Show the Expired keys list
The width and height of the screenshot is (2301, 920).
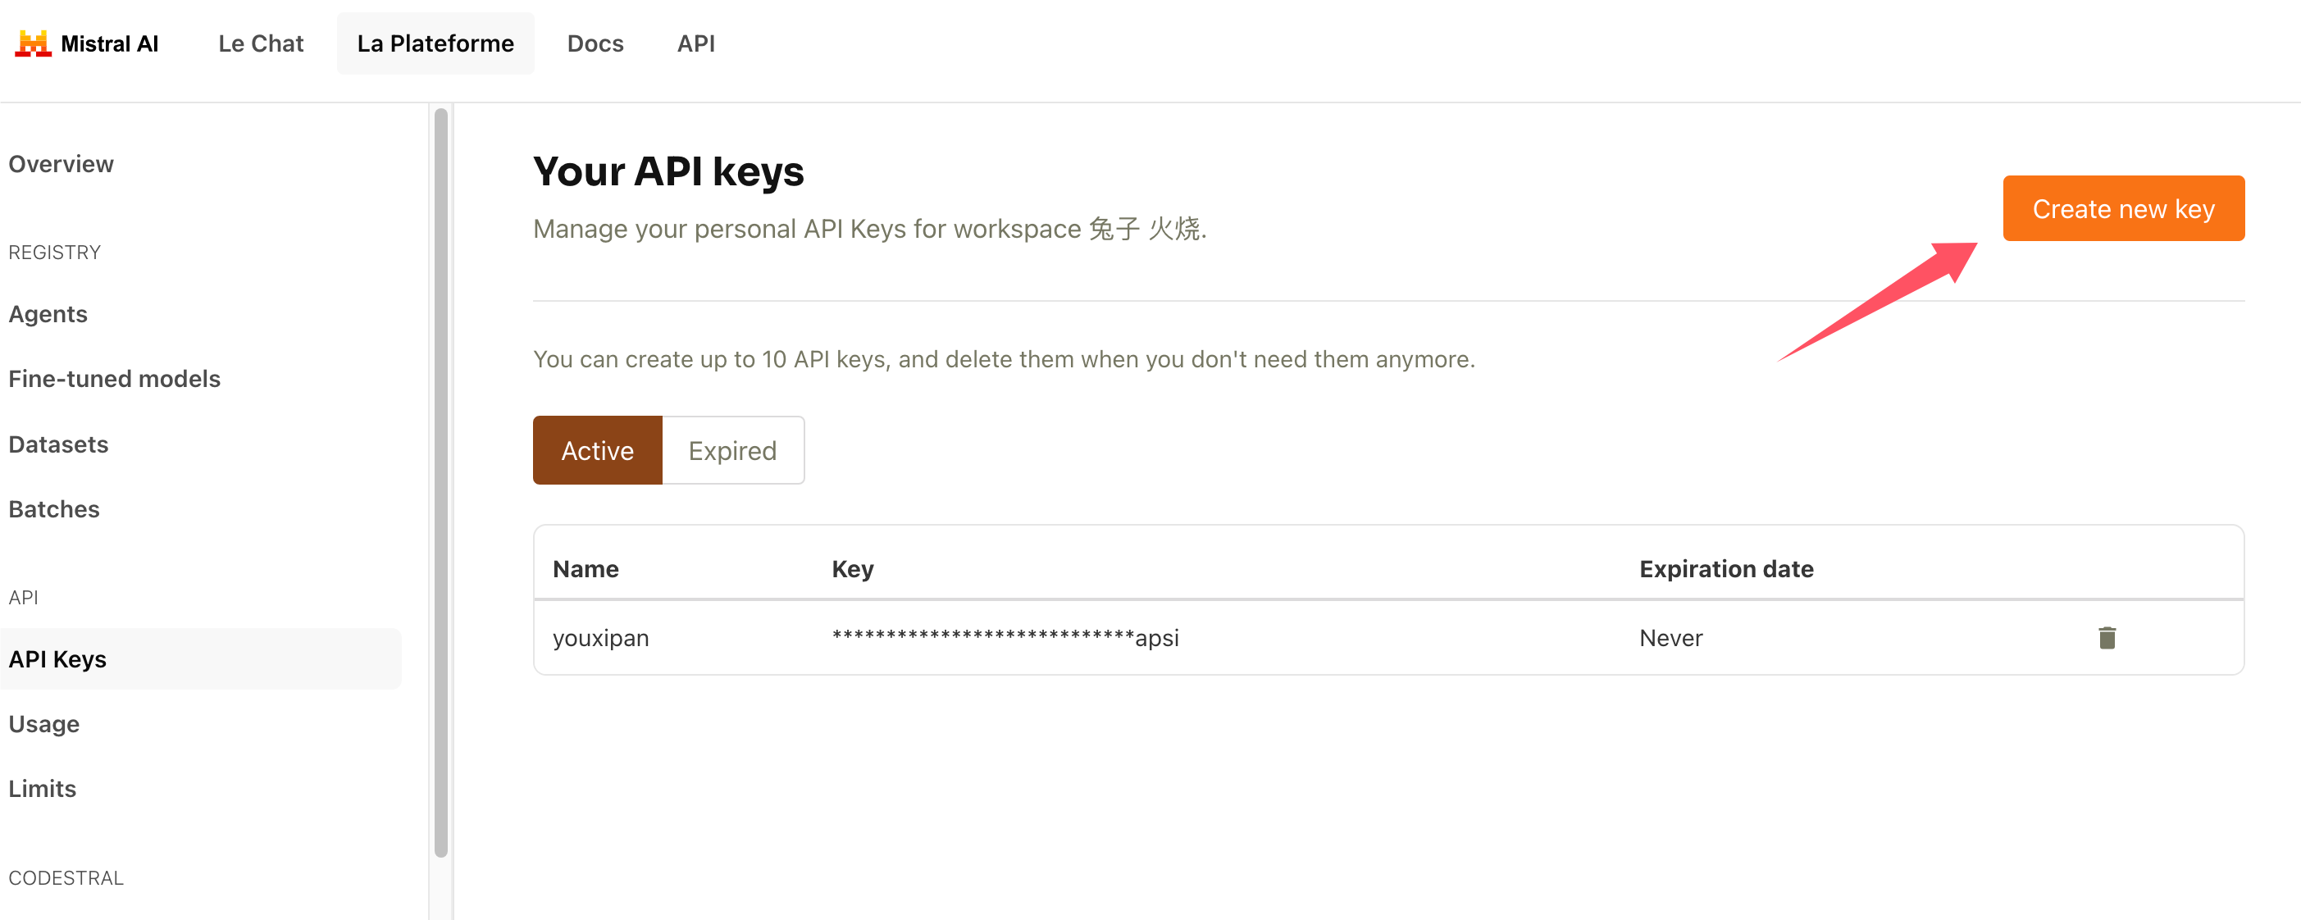point(732,450)
